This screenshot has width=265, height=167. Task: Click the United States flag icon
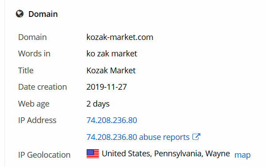coord(93,154)
